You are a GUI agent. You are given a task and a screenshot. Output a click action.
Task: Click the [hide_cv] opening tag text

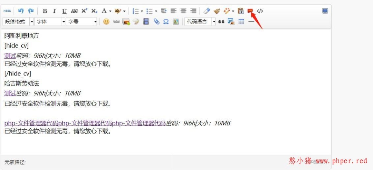tap(17, 46)
